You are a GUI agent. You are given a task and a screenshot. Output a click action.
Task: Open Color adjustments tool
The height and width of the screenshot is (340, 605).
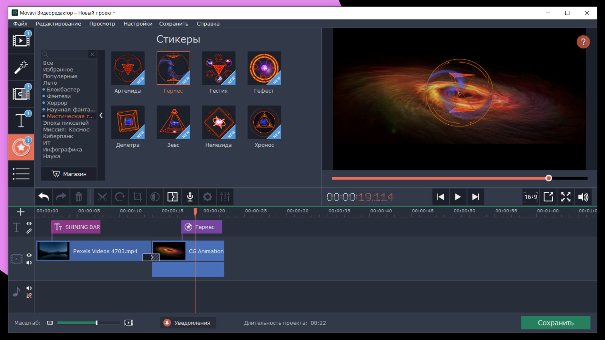click(155, 197)
